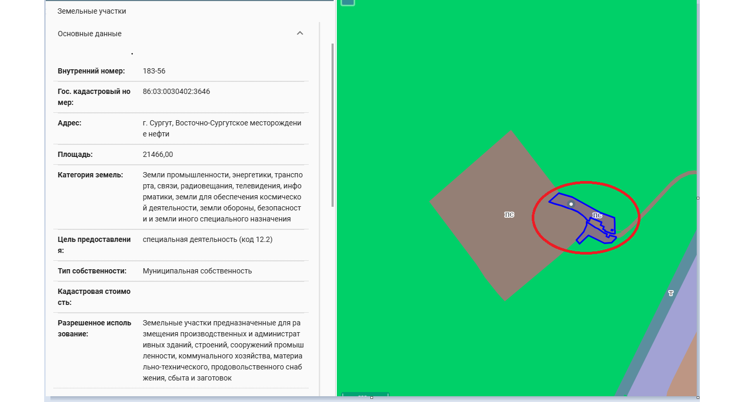
Task: Click ПС label on large brown polygon
Action: coord(509,215)
